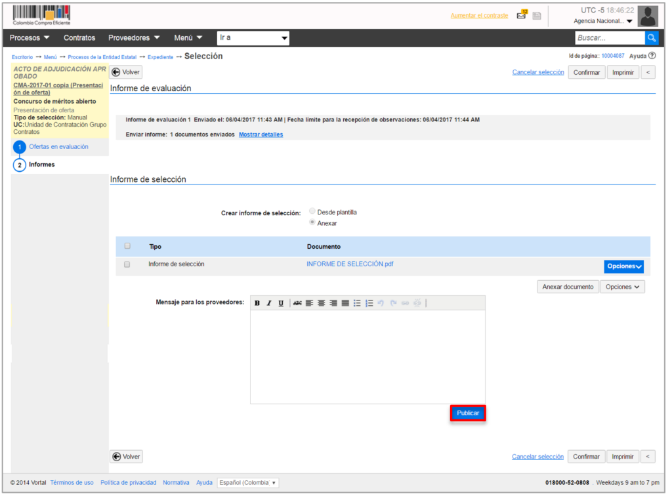This screenshot has width=672, height=498.
Task: Click inside the Buscar search field
Action: click(609, 38)
